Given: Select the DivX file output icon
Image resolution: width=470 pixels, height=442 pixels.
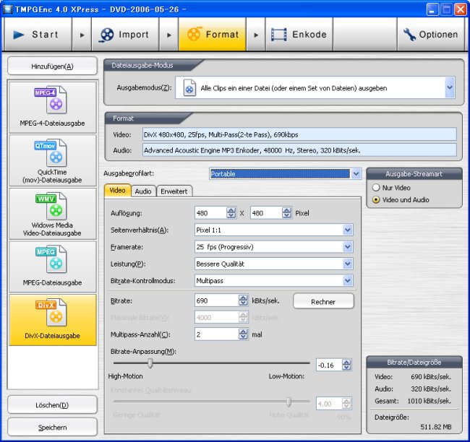Looking at the screenshot, I should click(53, 320).
